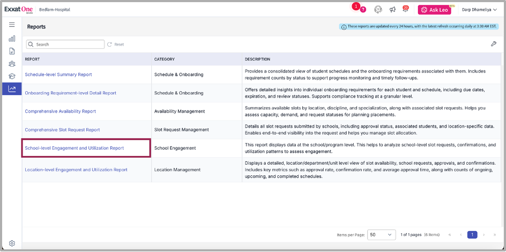Open School-level Engagement and Utilization Report
This screenshot has width=506, height=252.
click(x=75, y=148)
